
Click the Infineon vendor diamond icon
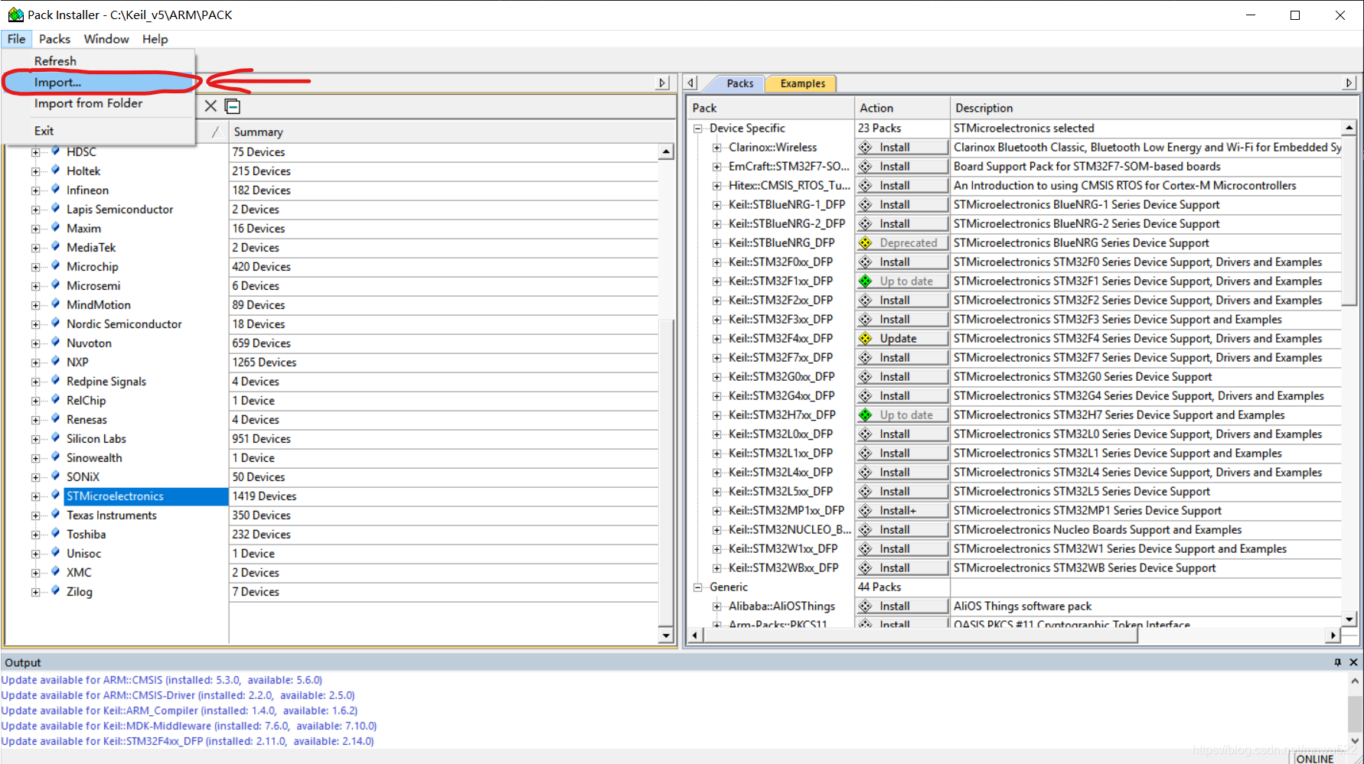[55, 190]
